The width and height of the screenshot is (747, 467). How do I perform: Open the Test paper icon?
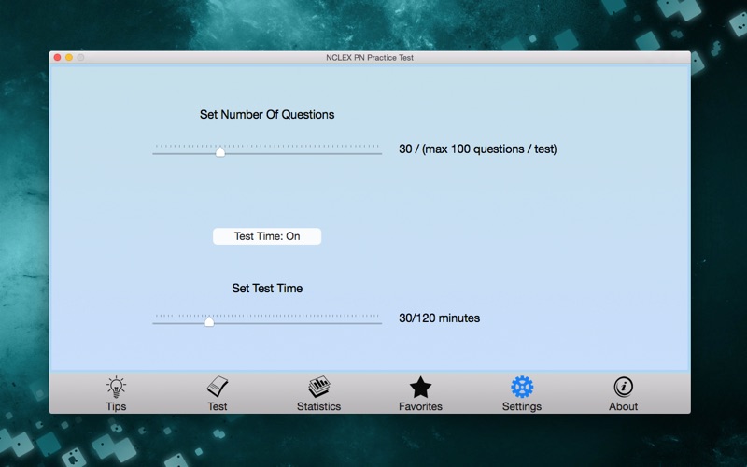(x=218, y=387)
